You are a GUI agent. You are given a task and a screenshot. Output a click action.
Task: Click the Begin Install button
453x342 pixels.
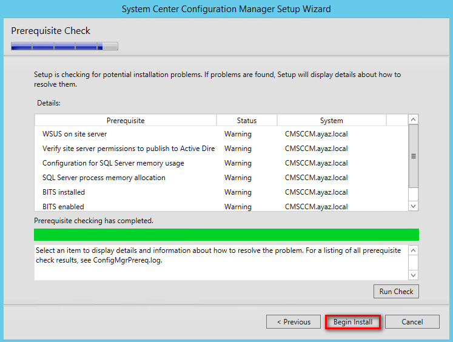point(353,322)
